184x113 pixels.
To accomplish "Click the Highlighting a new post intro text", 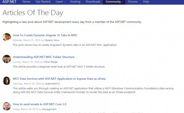I will pyautogui.click(x=72, y=22).
